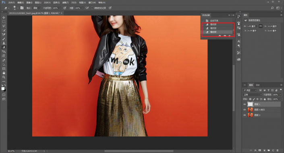This screenshot has width=284, height=153.
Task: Select the Rectangular Marquee tool
Action: [x=4, y=22]
